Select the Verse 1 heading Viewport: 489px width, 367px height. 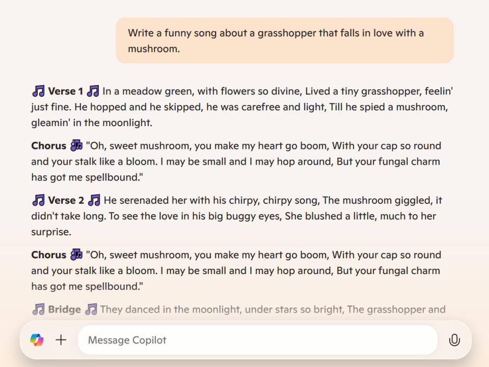click(65, 91)
